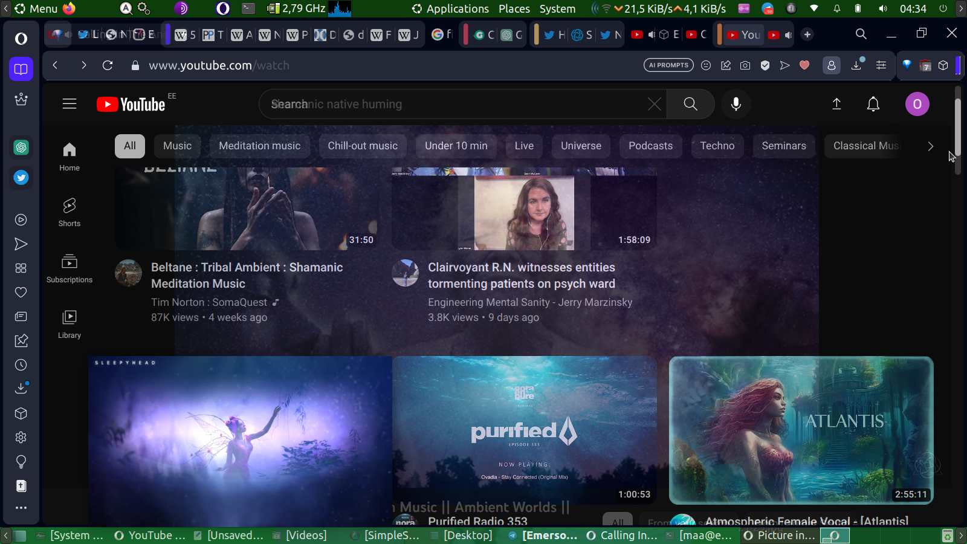Open the Player panel in Opera sidebar
This screenshot has height=544, width=967.
(x=21, y=220)
